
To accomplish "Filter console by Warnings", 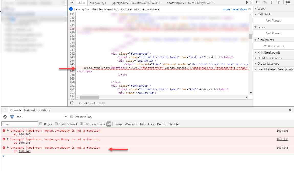I will [x=131, y=124].
